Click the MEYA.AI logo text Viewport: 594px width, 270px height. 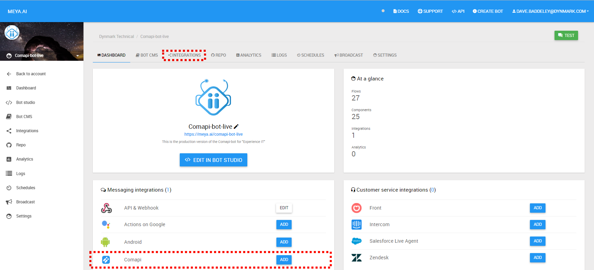point(17,11)
